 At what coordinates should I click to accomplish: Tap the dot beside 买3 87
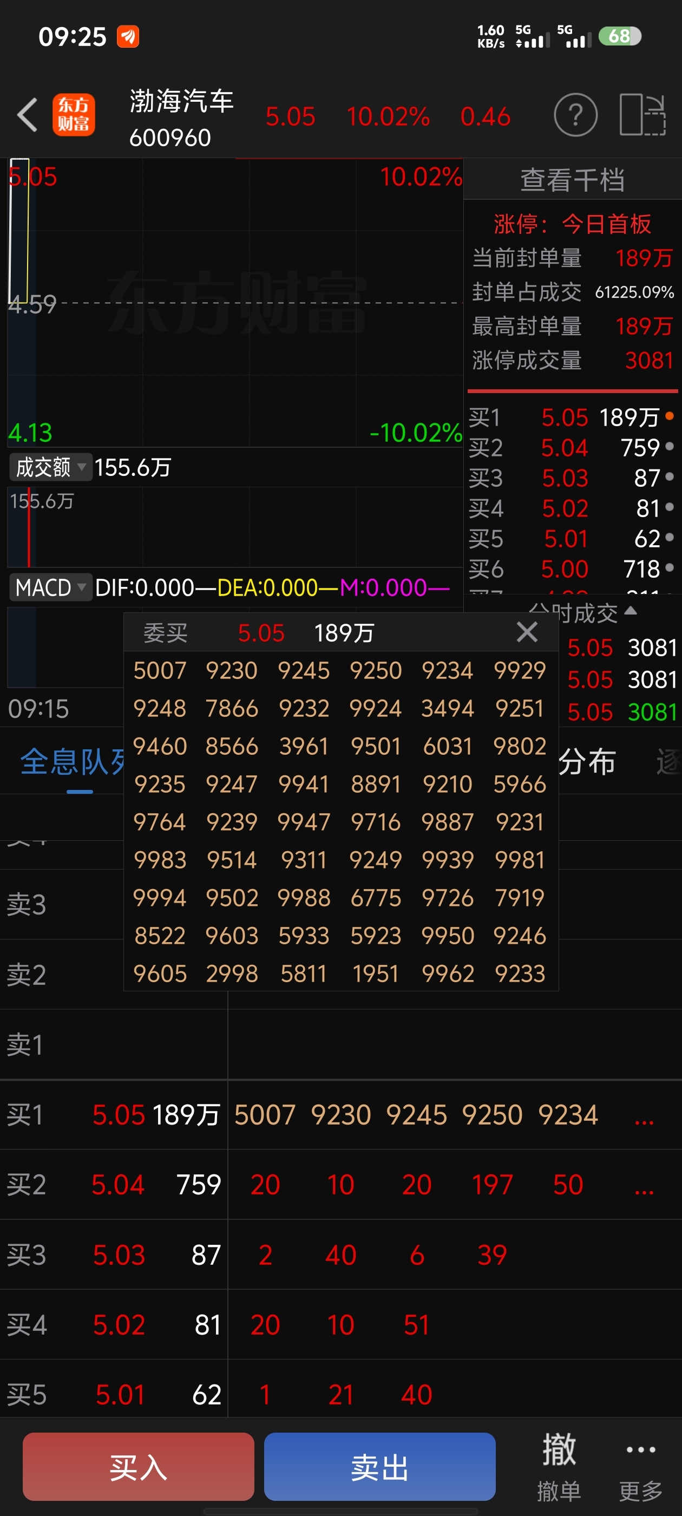pyautogui.click(x=669, y=476)
